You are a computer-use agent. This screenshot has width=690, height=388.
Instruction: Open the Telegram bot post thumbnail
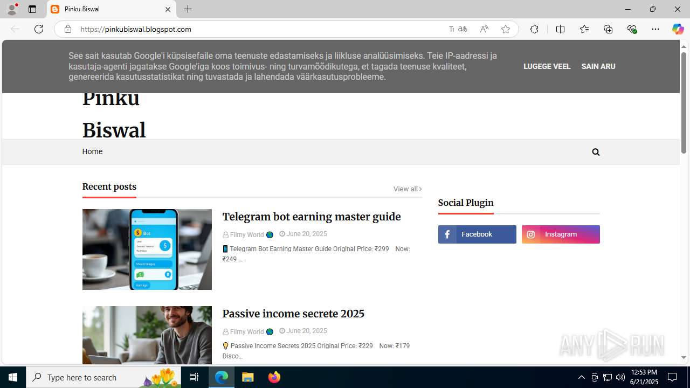click(x=147, y=250)
